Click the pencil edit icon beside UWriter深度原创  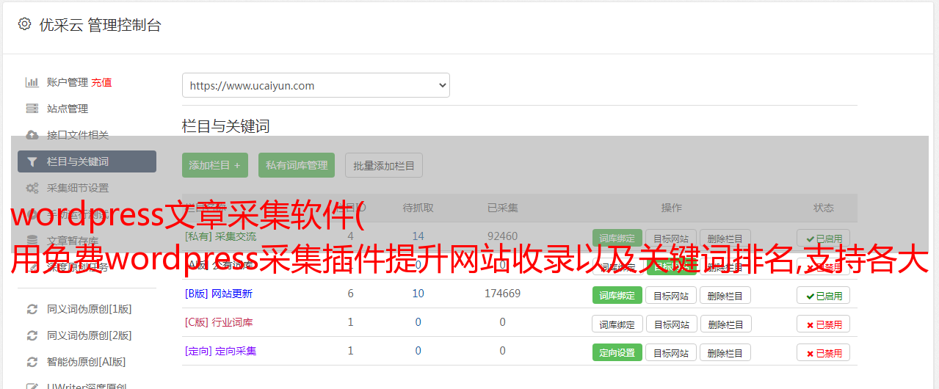32,387
